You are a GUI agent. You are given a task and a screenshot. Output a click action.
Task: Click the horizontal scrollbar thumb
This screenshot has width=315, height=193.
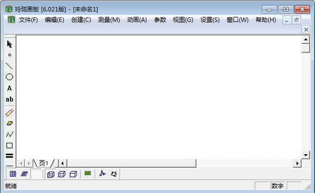pyautogui.click(x=131, y=163)
